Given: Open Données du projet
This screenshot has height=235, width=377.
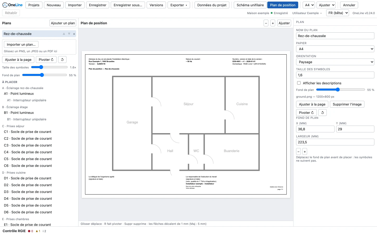Looking at the screenshot, I should click(x=212, y=5).
